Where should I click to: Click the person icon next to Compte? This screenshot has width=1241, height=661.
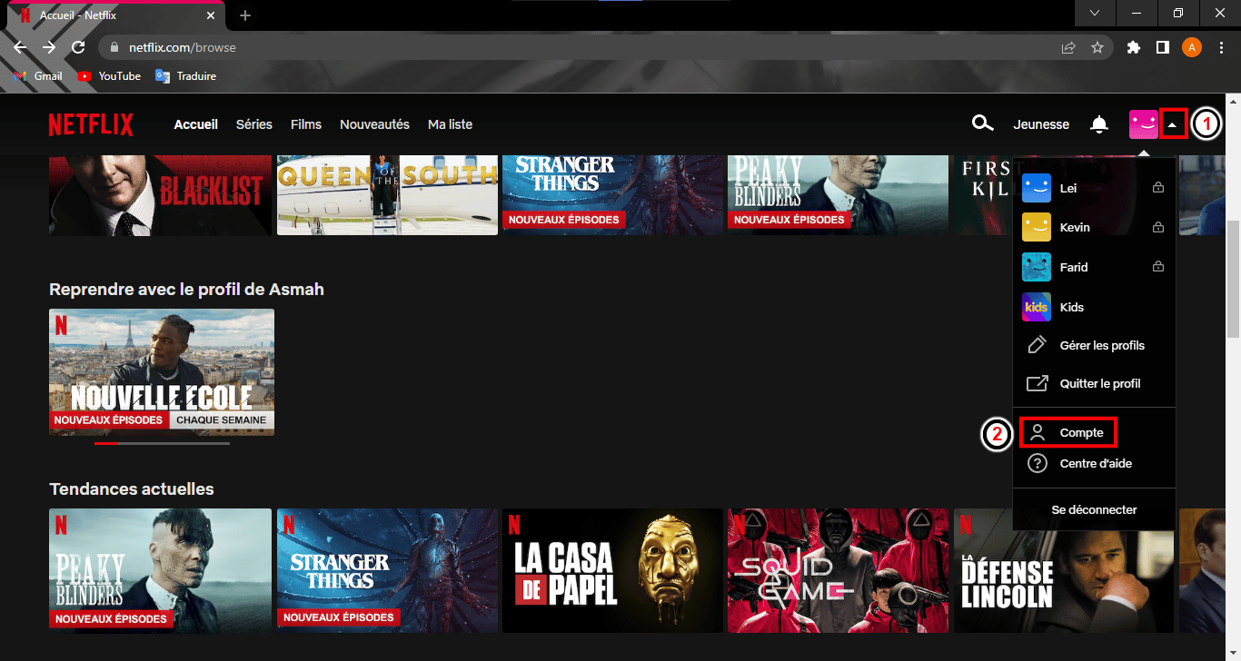(x=1037, y=433)
